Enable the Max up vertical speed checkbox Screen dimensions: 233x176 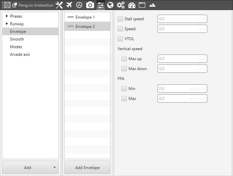click(124, 59)
